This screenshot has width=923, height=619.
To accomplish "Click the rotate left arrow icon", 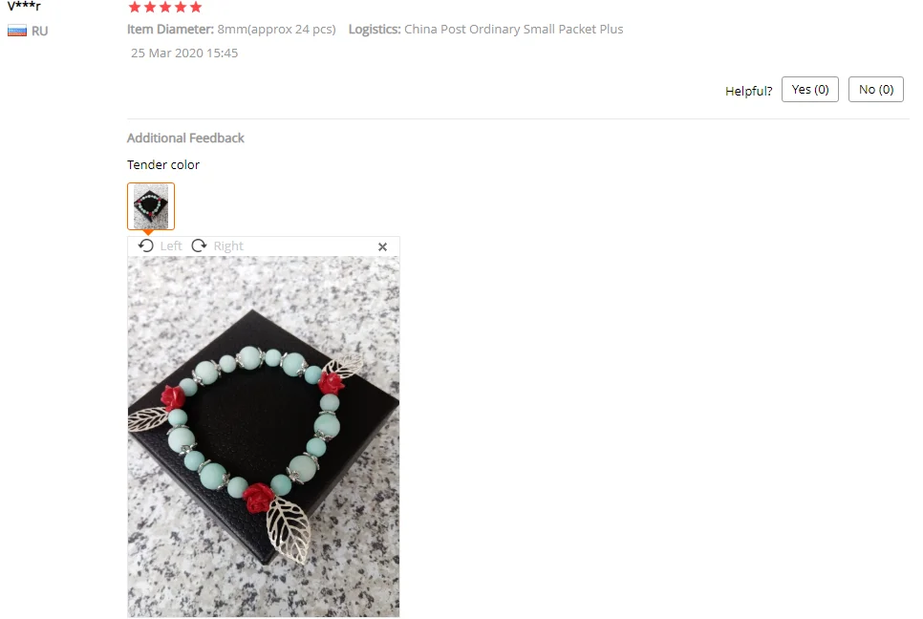I will pos(145,245).
